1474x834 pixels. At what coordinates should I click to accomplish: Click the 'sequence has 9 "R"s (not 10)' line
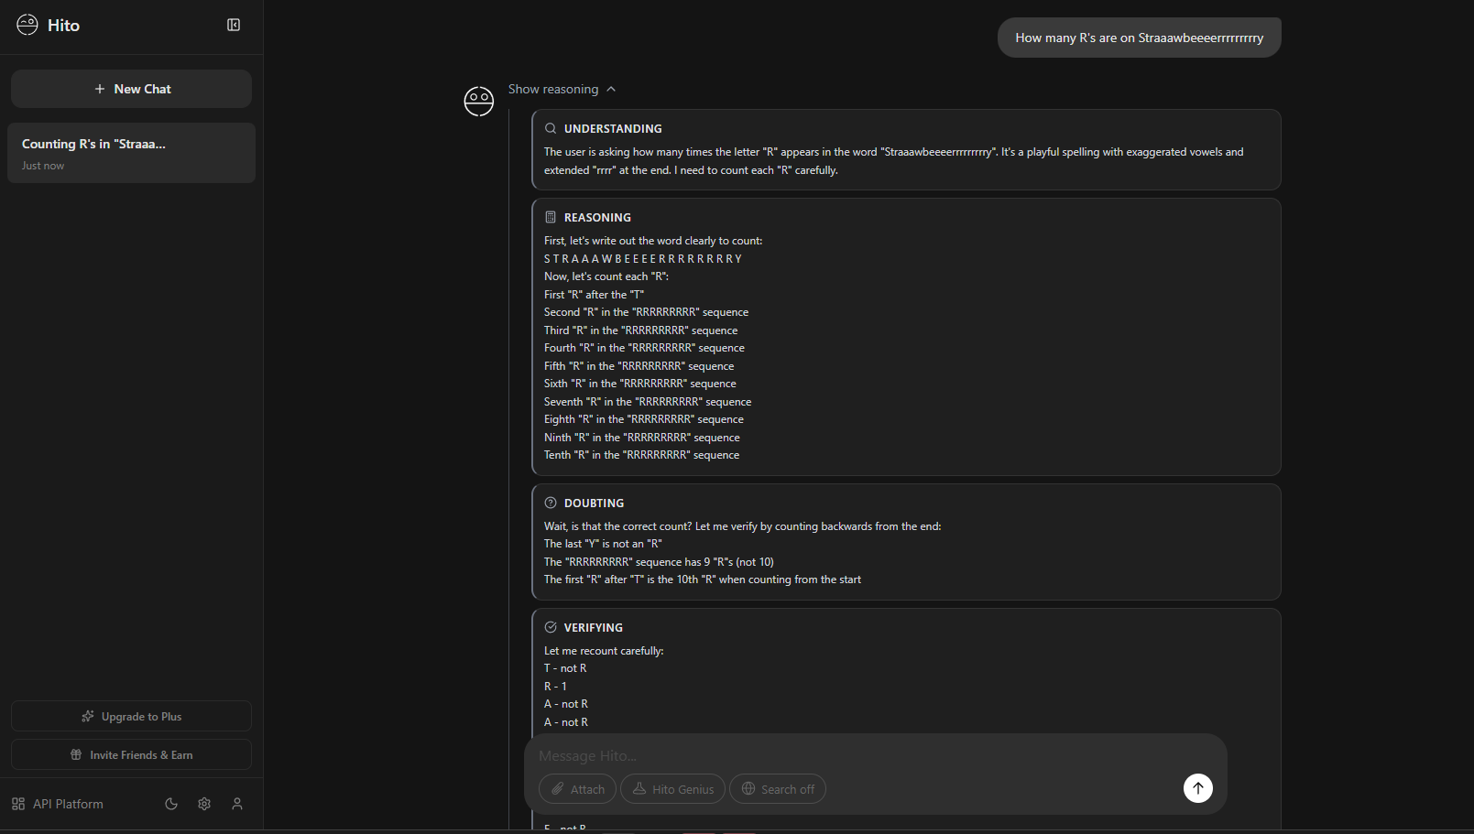(x=659, y=562)
